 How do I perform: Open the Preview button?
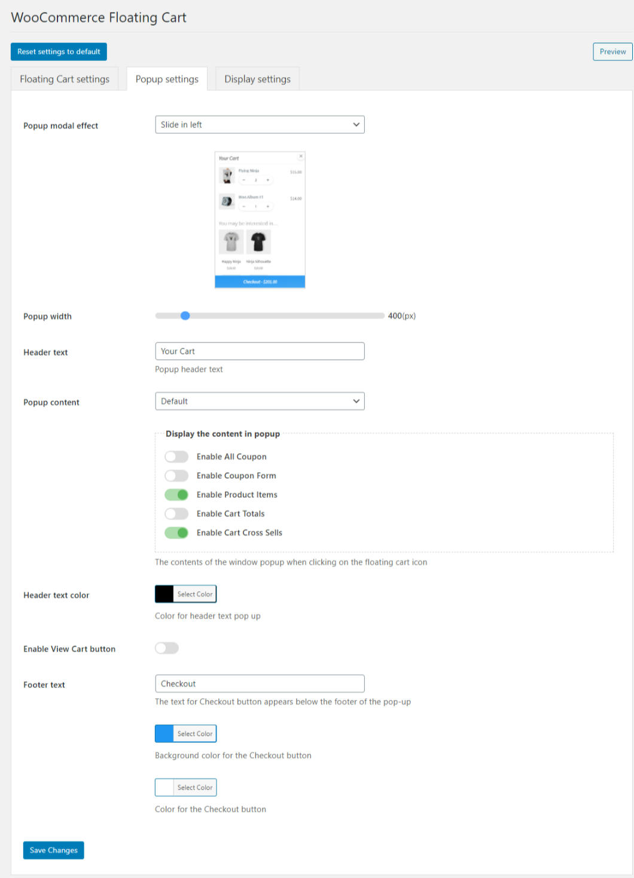612,51
